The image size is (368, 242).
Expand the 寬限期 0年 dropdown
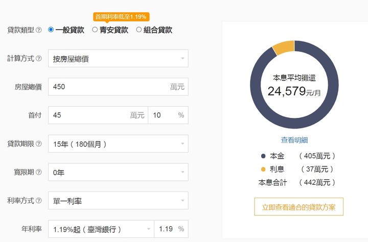118,173
